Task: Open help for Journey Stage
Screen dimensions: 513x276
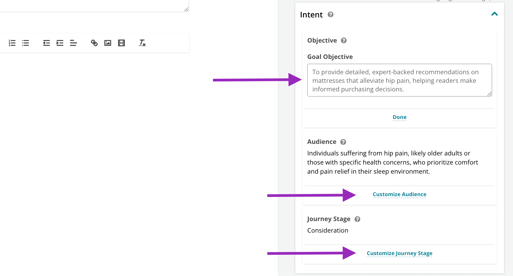Action: [357, 219]
